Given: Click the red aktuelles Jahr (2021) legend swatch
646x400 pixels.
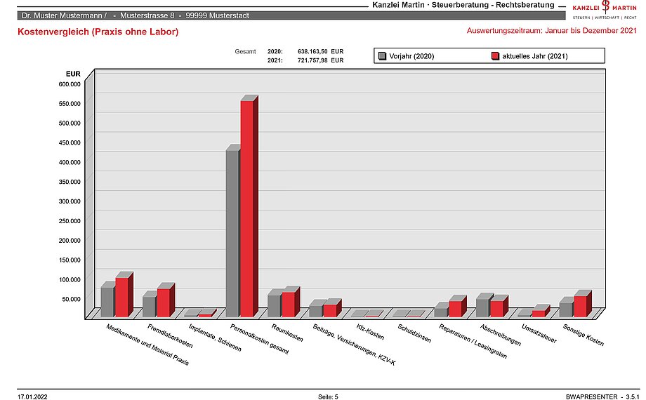Looking at the screenshot, I should click(495, 56).
